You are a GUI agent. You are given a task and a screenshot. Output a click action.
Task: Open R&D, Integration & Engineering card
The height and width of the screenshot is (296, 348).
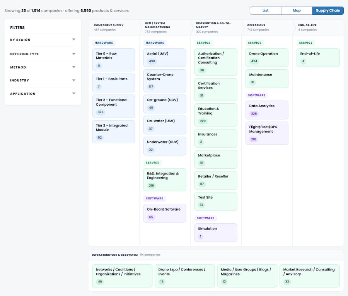point(165,180)
